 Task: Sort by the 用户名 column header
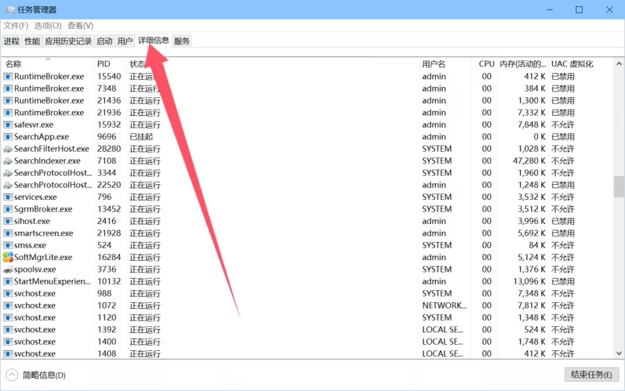[445, 63]
